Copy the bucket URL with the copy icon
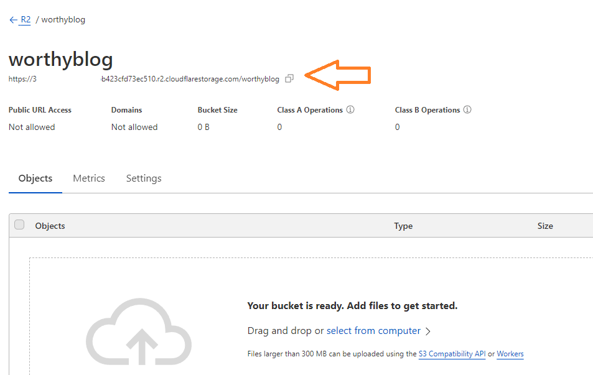Viewport: 593px width, 375px height. [289, 78]
